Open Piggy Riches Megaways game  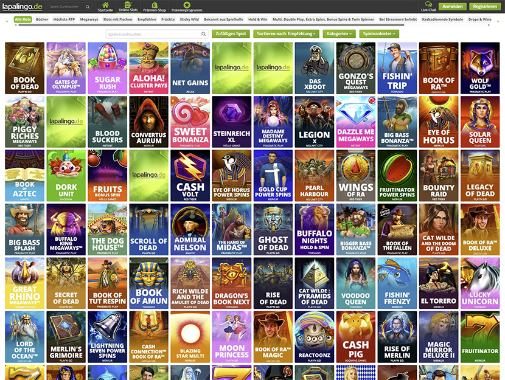[24, 122]
